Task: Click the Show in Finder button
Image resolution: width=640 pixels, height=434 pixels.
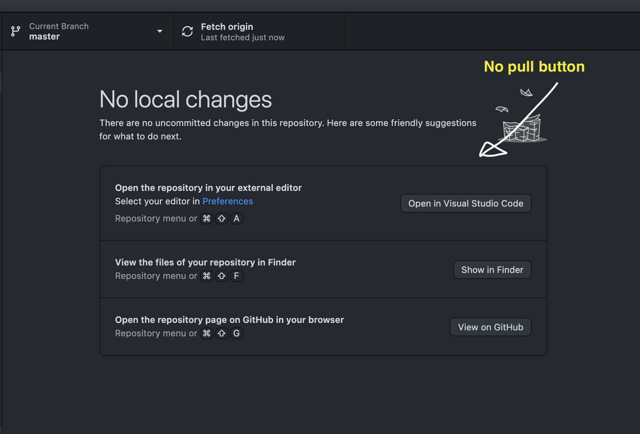Action: tap(492, 269)
